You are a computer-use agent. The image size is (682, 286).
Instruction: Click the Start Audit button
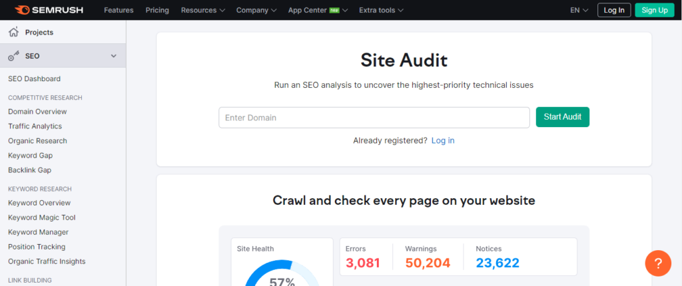pos(562,117)
